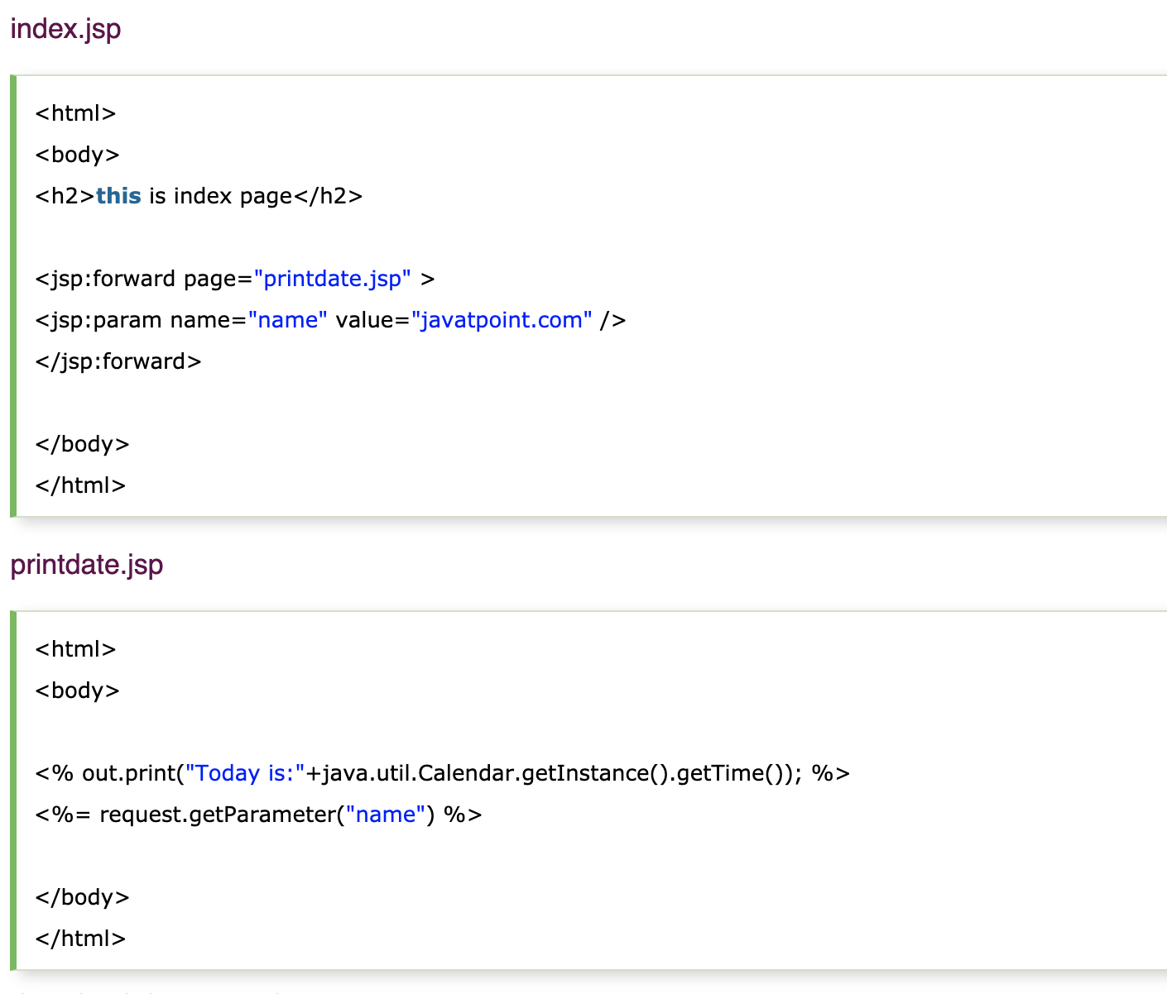Click the "name" string in the jsp:param line
The image size is (1167, 994).
tap(288, 320)
